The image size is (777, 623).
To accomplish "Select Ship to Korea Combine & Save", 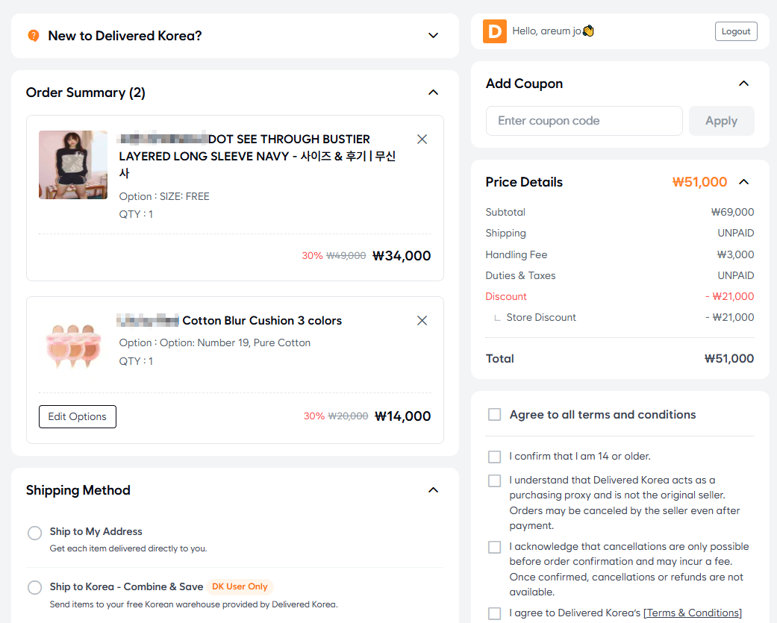I will 34,587.
